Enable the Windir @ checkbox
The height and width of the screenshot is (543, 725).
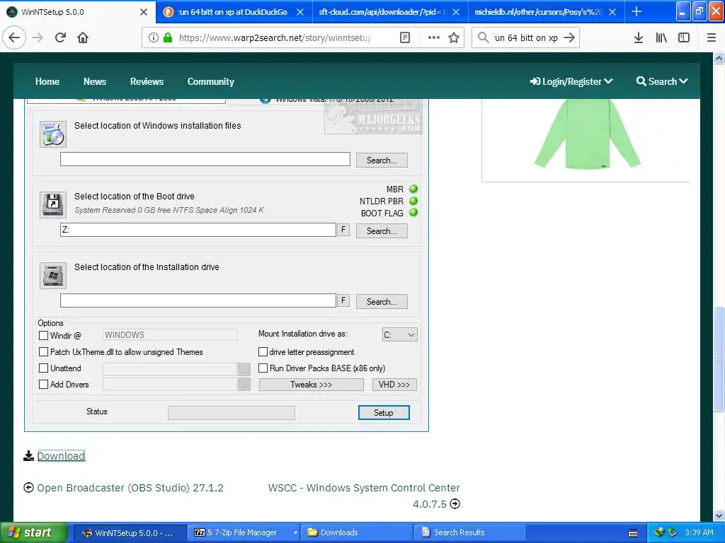click(x=43, y=335)
